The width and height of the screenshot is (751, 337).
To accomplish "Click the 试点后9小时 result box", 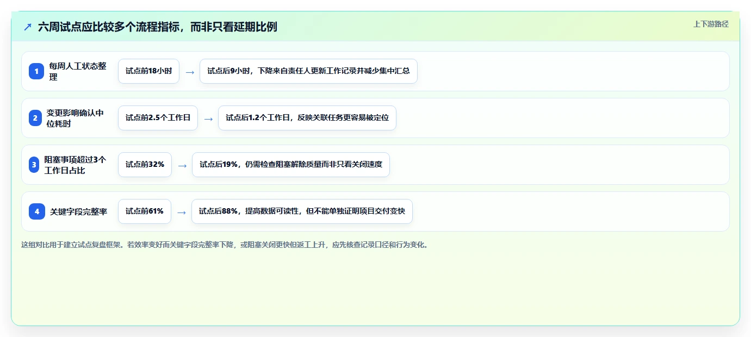I will click(x=308, y=71).
